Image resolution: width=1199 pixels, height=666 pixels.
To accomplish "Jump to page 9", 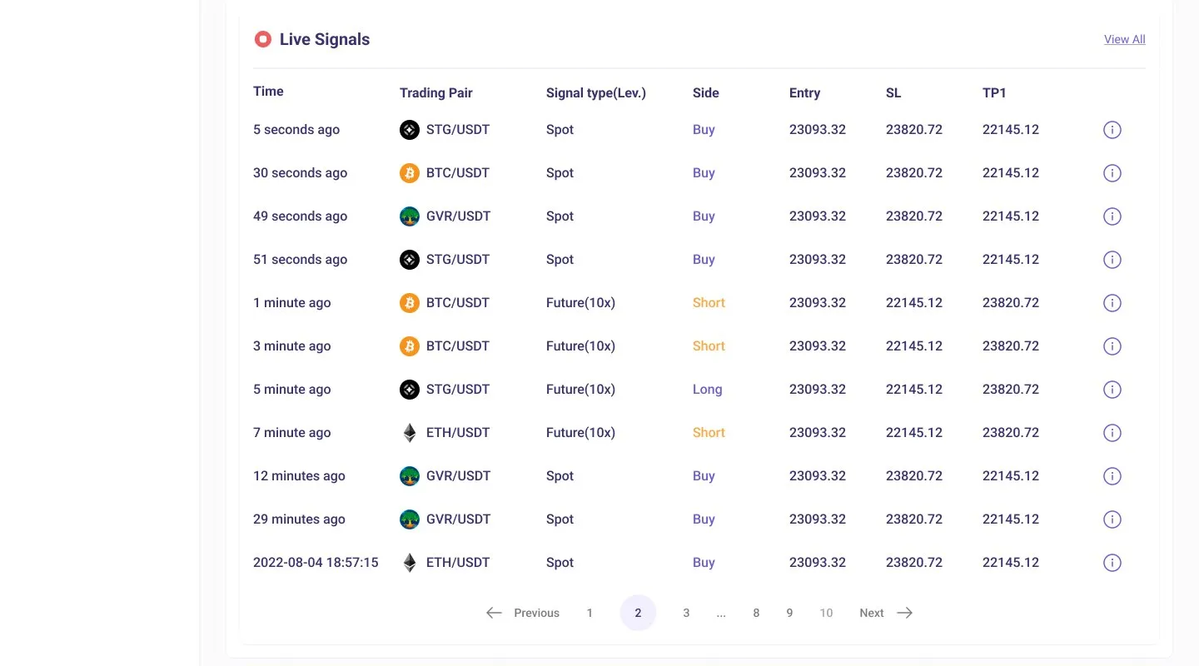I will tap(789, 613).
